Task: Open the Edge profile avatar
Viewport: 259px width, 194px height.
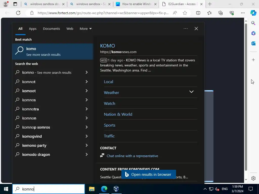Action: [x=6, y=4]
